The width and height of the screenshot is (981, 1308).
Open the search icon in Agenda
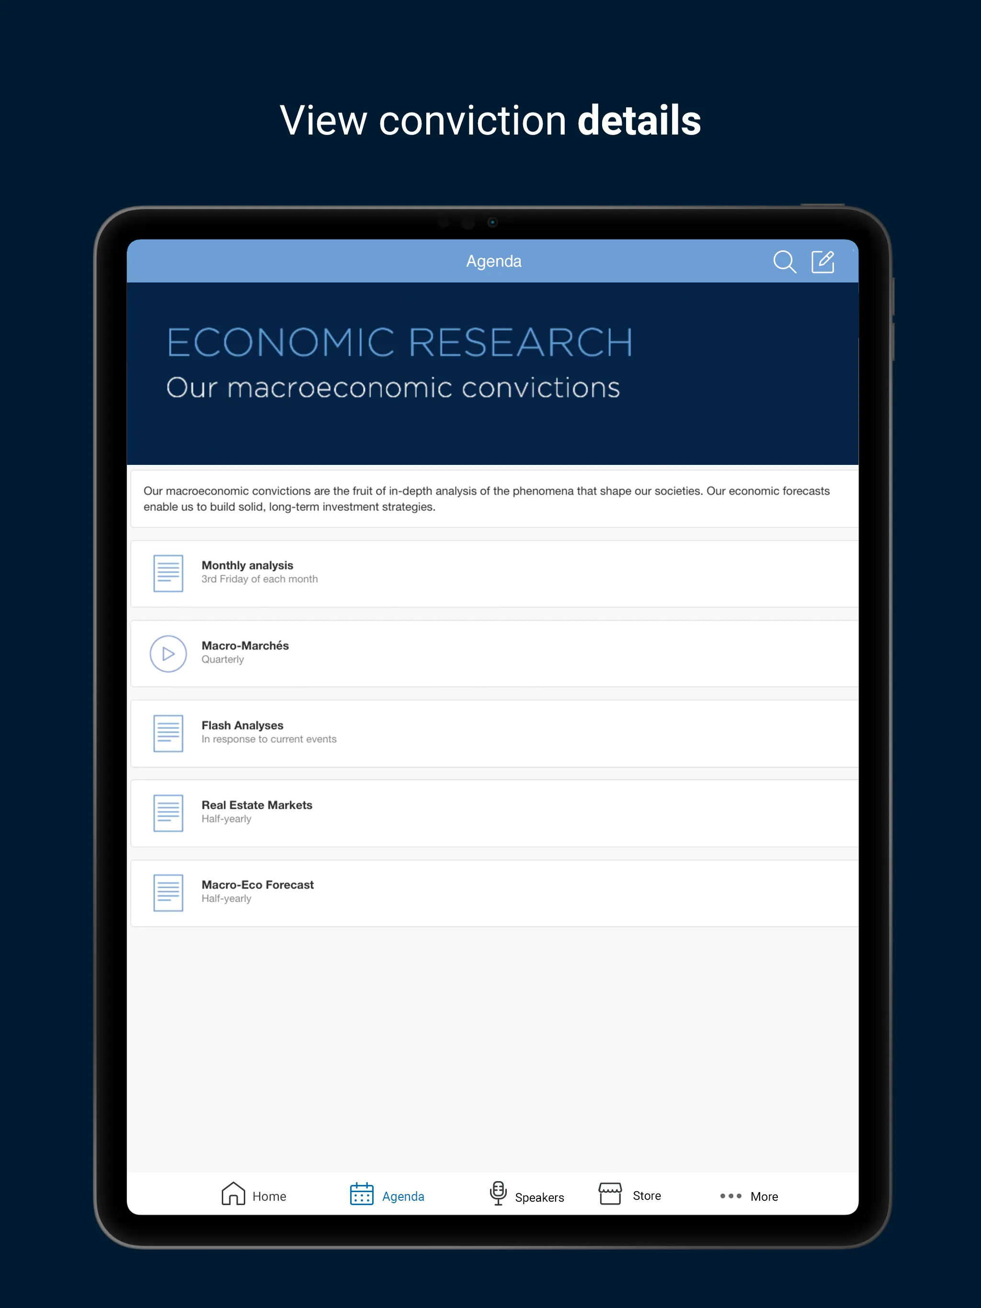tap(785, 260)
